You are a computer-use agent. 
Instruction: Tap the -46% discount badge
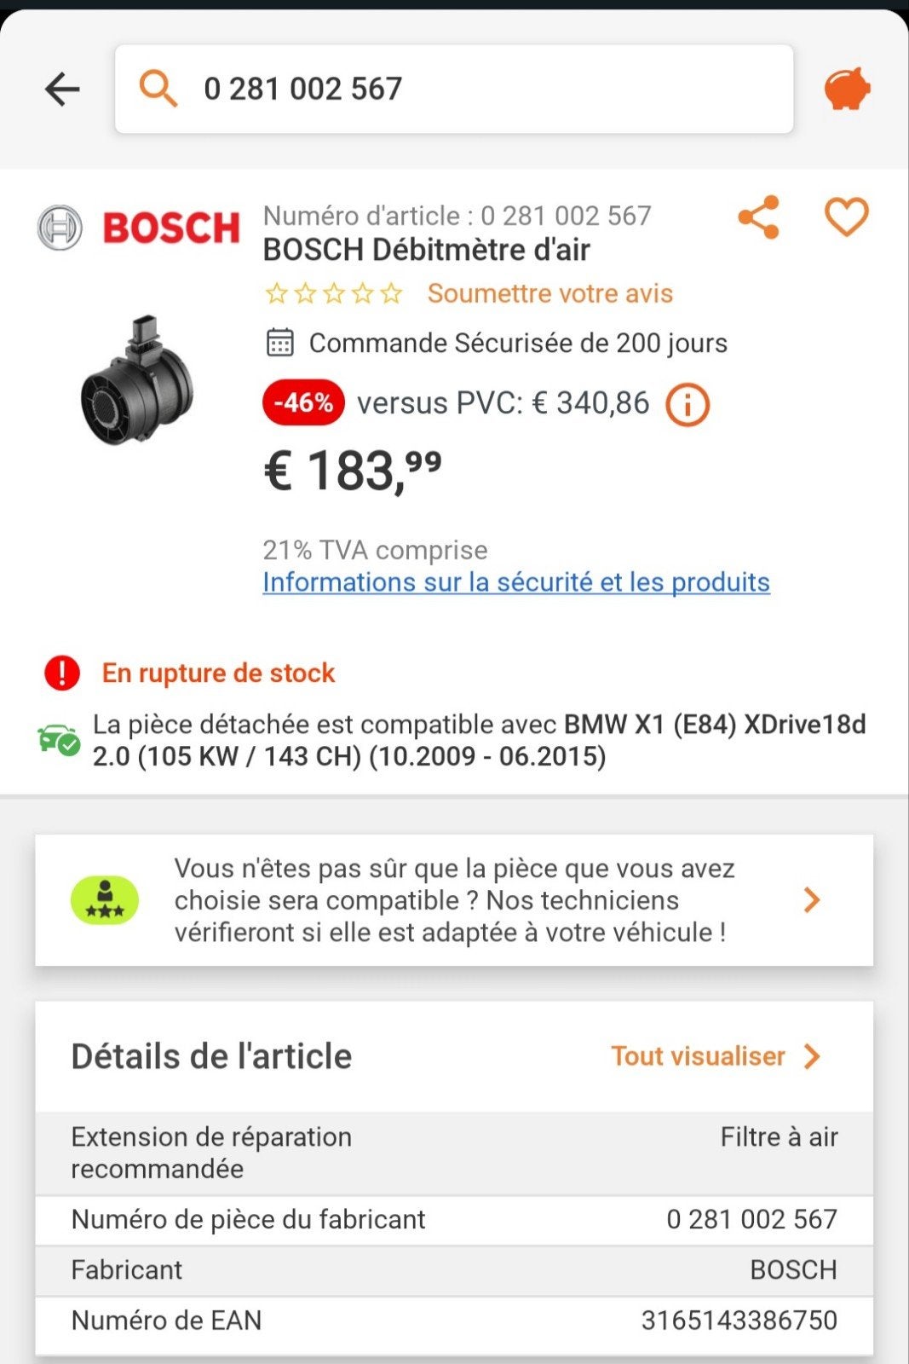tap(303, 402)
